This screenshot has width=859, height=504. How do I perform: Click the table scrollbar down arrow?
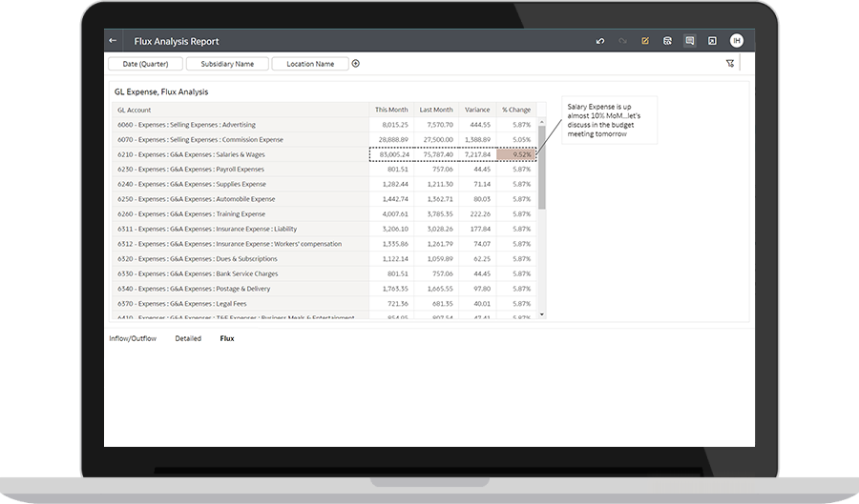(542, 314)
